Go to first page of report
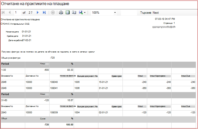Image resolution: width=198 pixels, height=129 pixels. click(3, 12)
